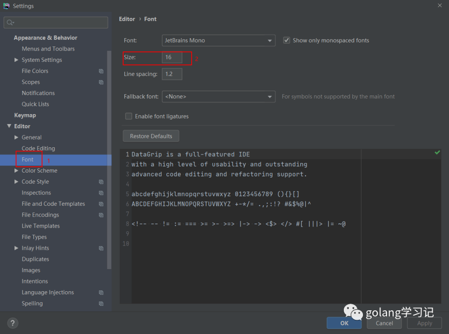449x334 pixels.
Task: Uncheck Show only monospaced fonts
Action: tap(286, 40)
